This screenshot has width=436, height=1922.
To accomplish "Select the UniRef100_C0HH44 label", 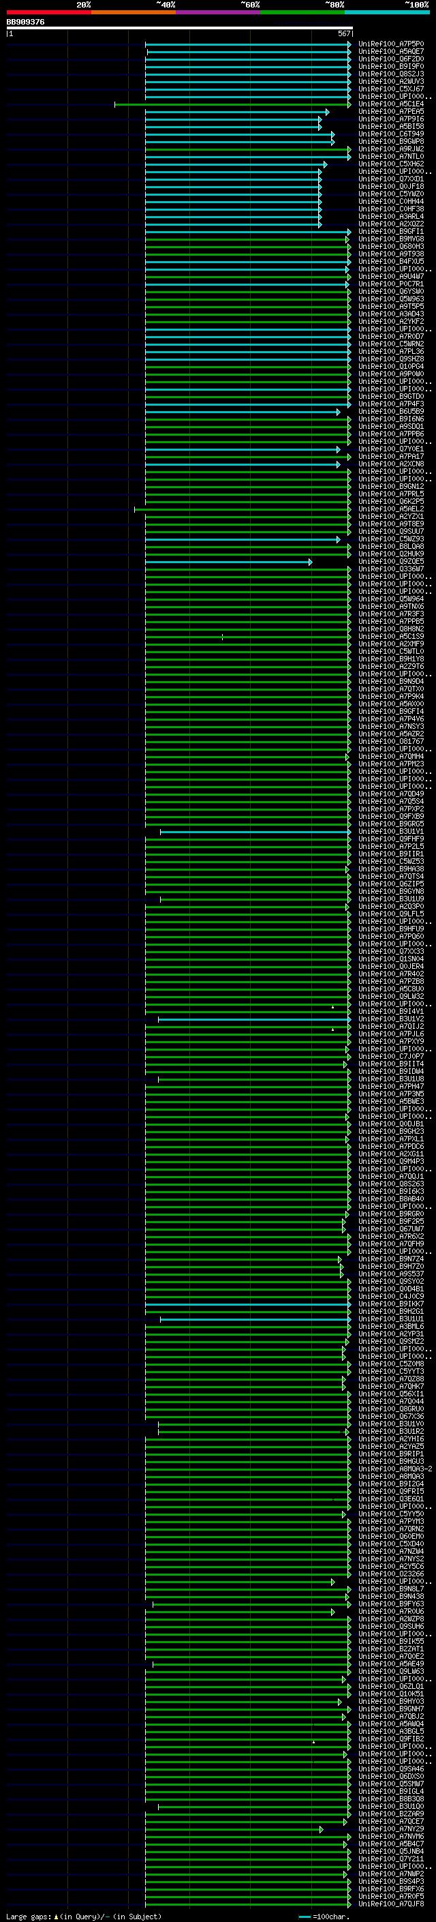I will 390,202.
